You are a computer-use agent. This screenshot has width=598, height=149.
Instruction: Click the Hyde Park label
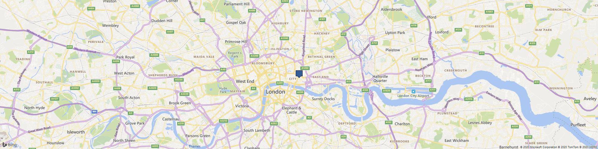point(223,90)
